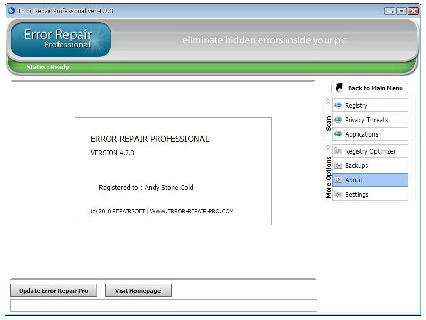Collapse the More Options section chevron

click(328, 147)
